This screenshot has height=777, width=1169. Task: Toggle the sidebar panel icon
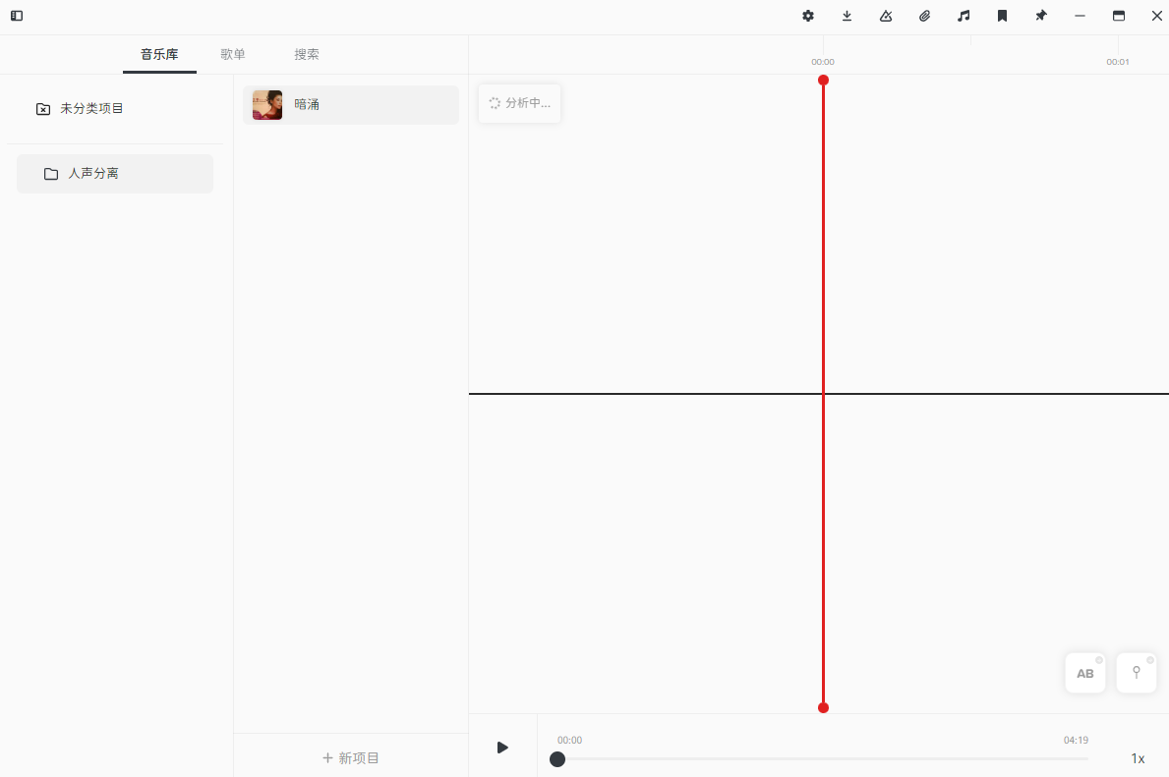pos(17,16)
